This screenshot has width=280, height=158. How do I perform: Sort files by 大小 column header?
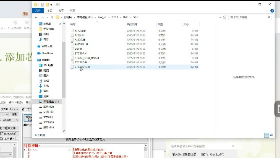click(x=186, y=24)
